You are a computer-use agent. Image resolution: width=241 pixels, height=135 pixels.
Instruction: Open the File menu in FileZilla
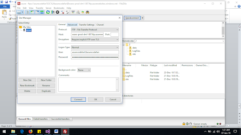(19, 8)
